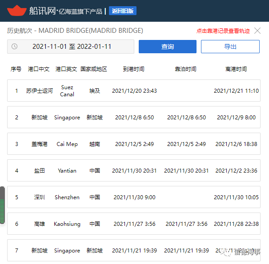This screenshot has width=269, height=264.
Task: Click departure time 2021/11/30 10:05
Action: point(236,197)
